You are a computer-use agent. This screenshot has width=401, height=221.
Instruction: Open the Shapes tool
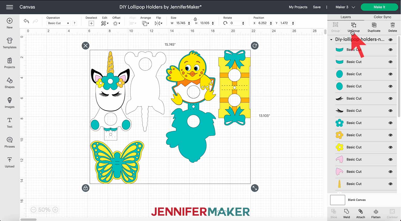tap(10, 83)
